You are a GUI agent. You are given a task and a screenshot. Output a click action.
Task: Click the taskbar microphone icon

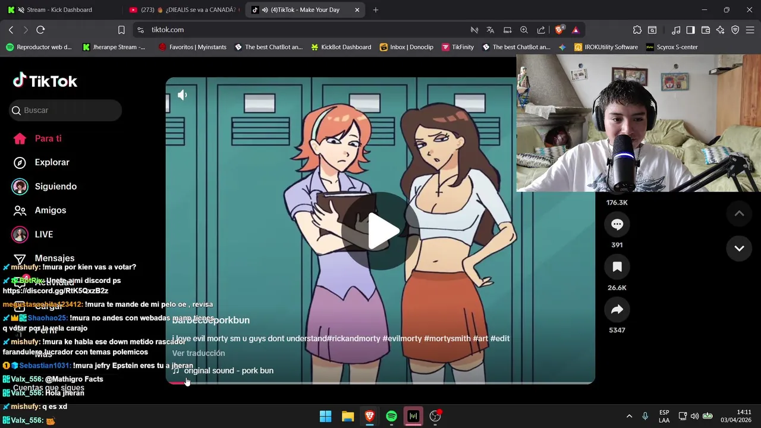click(x=645, y=416)
